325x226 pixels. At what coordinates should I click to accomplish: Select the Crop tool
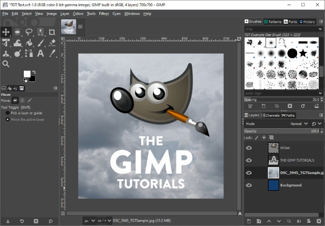[x=52, y=32]
